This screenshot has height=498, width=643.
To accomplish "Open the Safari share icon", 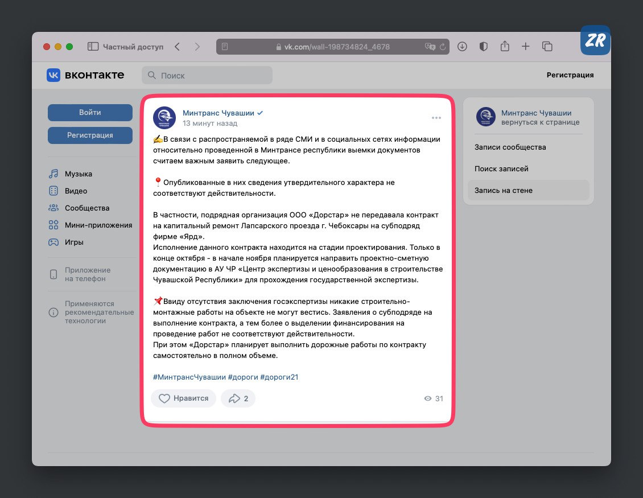I will (504, 47).
